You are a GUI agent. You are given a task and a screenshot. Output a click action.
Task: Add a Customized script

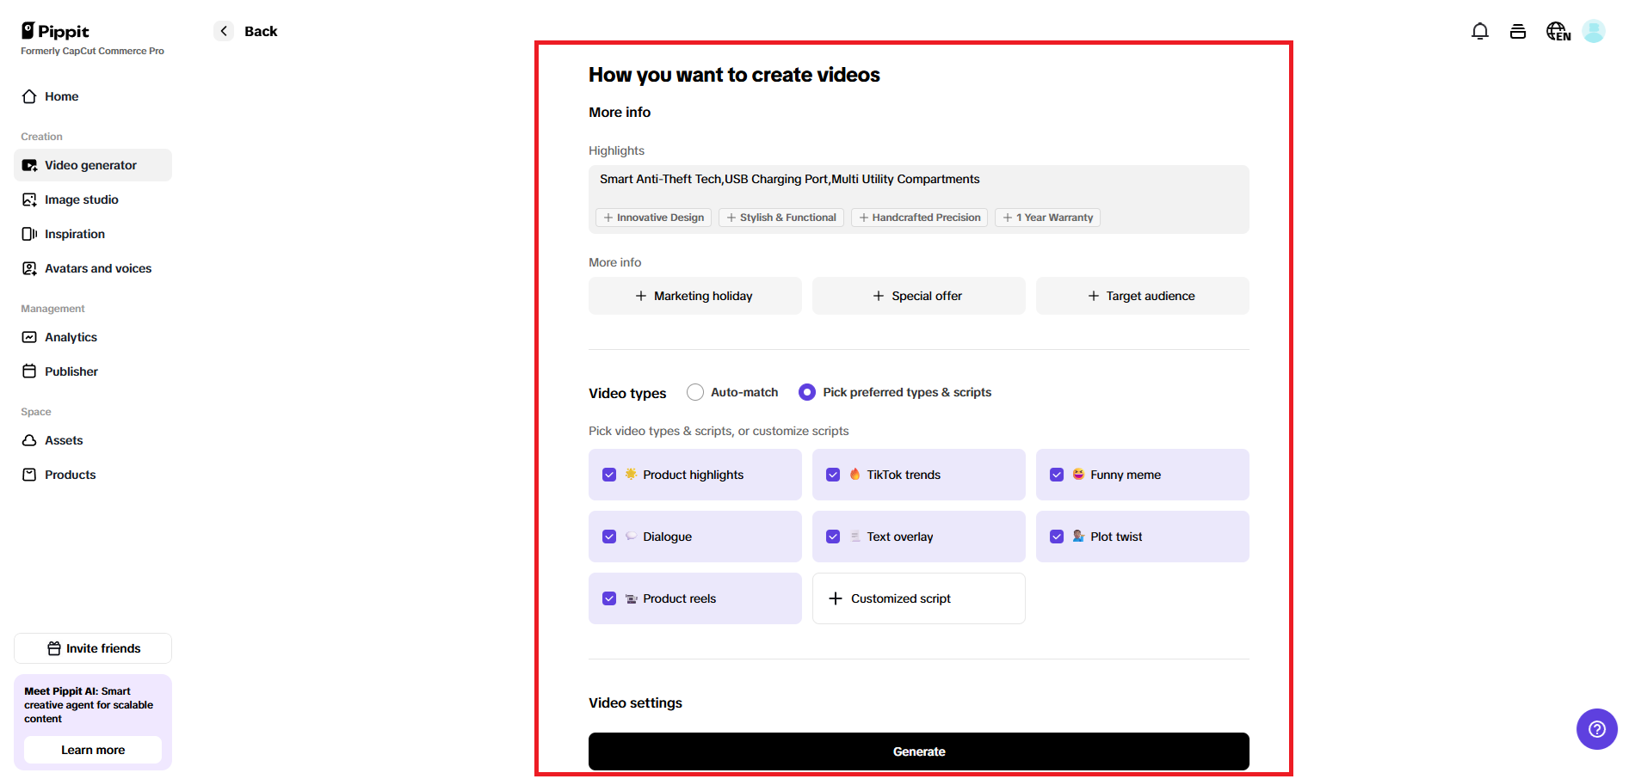click(918, 598)
